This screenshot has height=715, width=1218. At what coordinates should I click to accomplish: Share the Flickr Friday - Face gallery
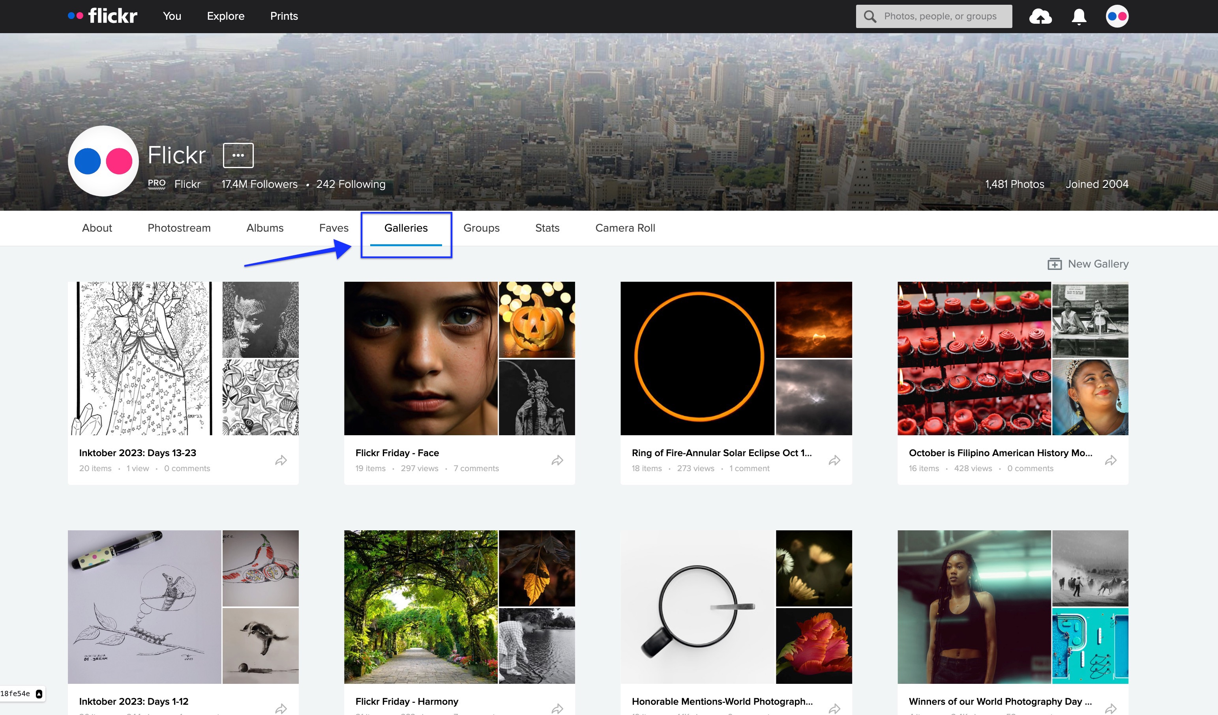(557, 460)
